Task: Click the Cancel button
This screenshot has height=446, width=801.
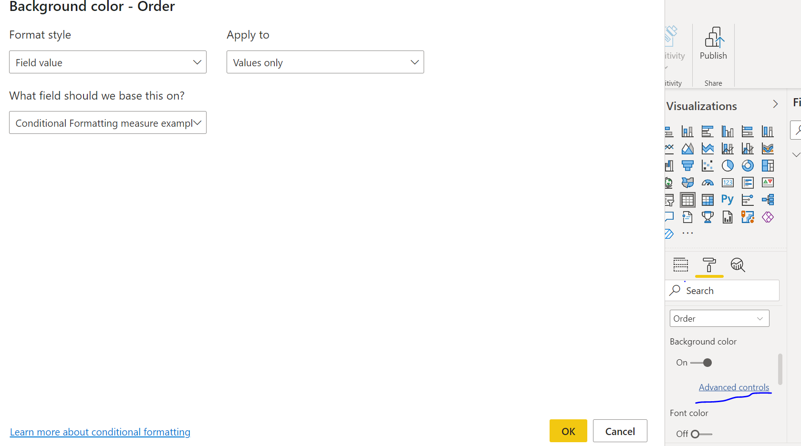Action: point(620,431)
